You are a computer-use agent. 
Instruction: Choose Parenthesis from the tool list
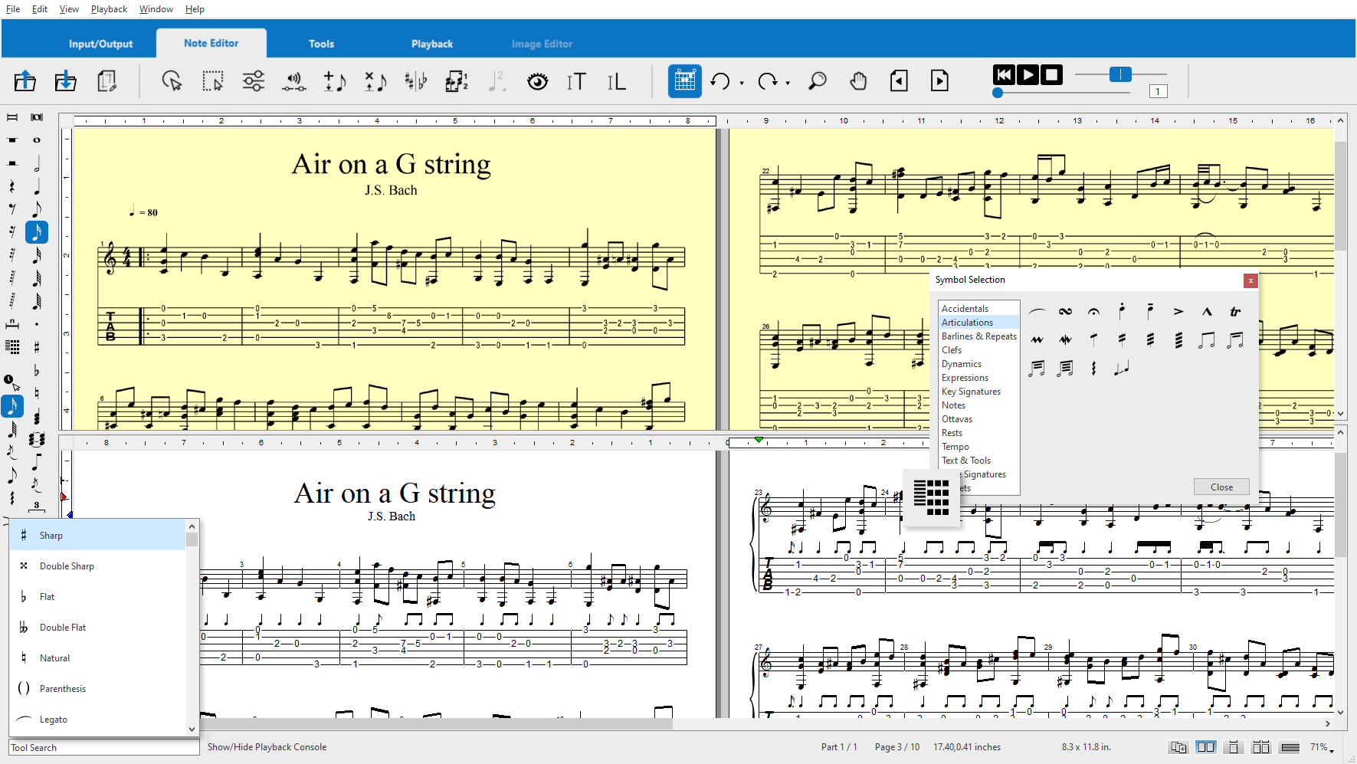(x=98, y=689)
